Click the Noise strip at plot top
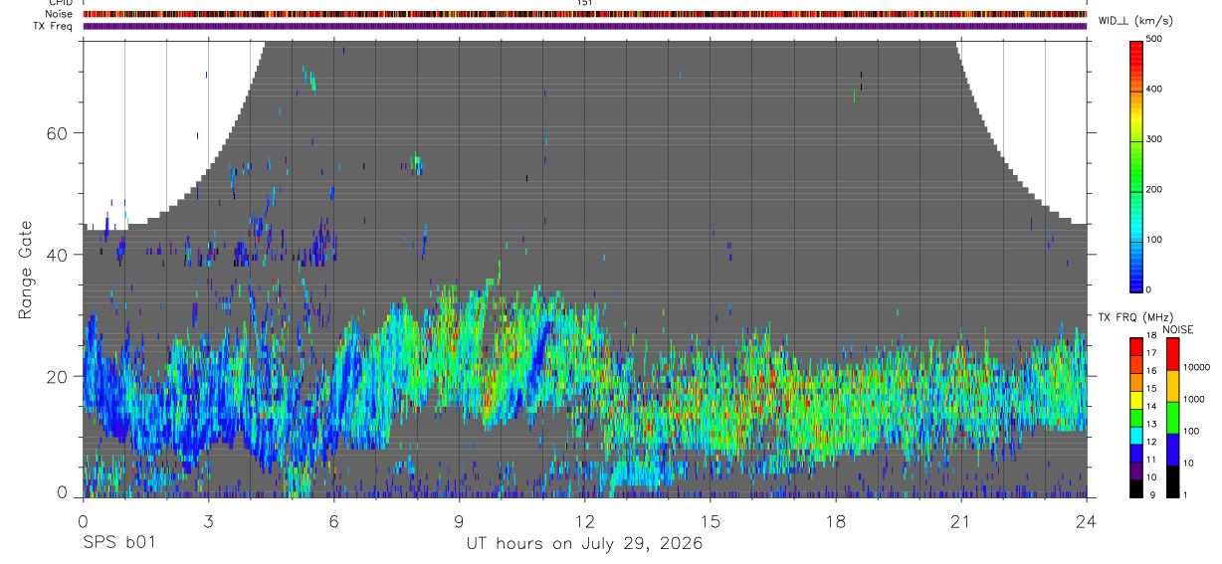This screenshot has width=1222, height=564. pos(584,15)
